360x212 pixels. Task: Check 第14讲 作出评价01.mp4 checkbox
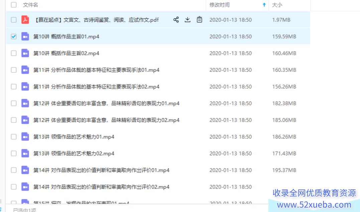point(14,170)
